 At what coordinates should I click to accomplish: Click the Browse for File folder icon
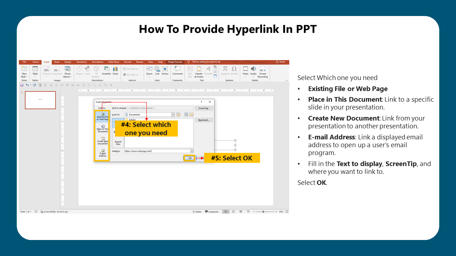[191, 114]
